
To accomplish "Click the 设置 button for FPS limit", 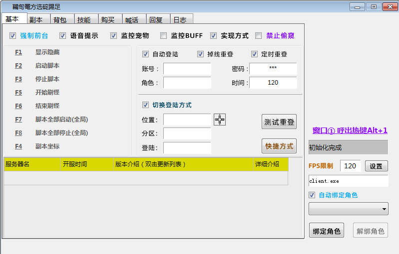I will click(376, 166).
